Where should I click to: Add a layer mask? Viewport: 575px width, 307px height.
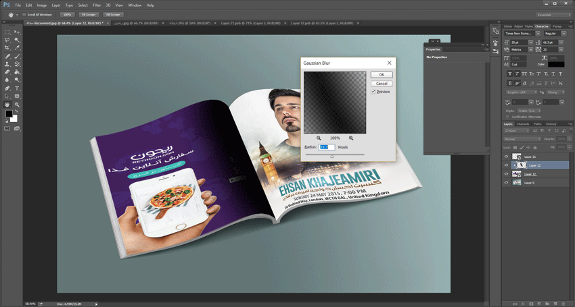531,304
